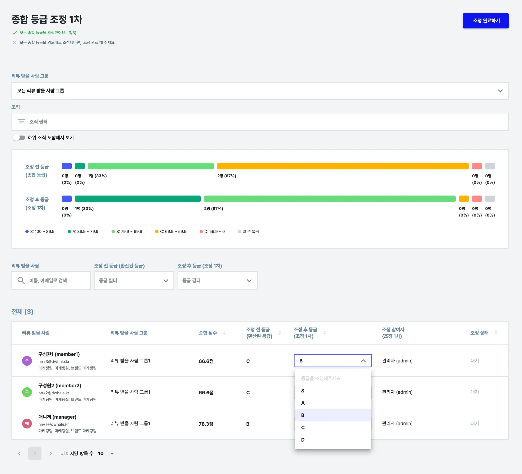This screenshot has height=474, width=522.
Task: Click the organization filter icon
Action: [x=21, y=122]
